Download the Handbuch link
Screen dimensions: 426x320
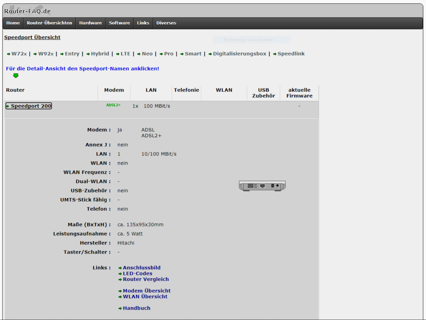point(136,308)
